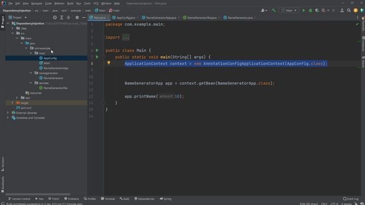The width and height of the screenshot is (365, 205).
Task: Click the yellow lightbulb intention icon
Action: tap(109, 63)
